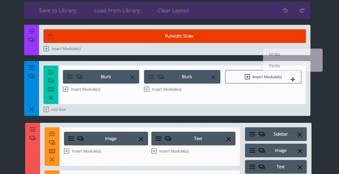Open settings of the orange row with Image and Text
The image size is (339, 174).
[x=52, y=134]
